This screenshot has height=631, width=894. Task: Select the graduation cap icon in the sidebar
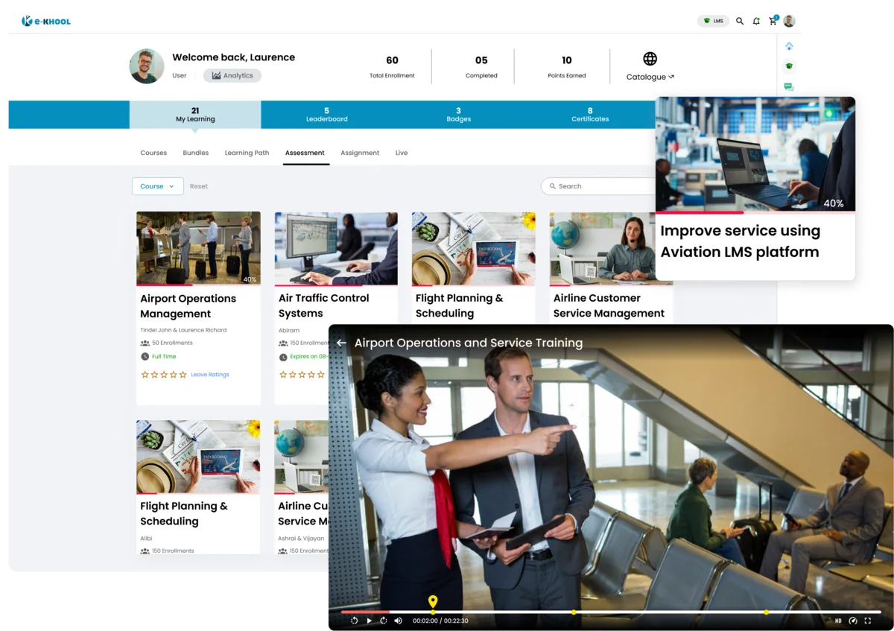(x=789, y=66)
